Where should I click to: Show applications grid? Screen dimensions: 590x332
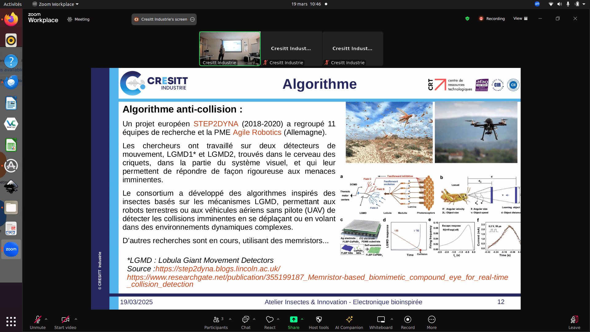(x=11, y=321)
